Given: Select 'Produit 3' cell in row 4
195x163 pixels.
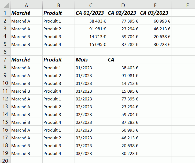Looking at the screenshot, I should click(x=58, y=37).
